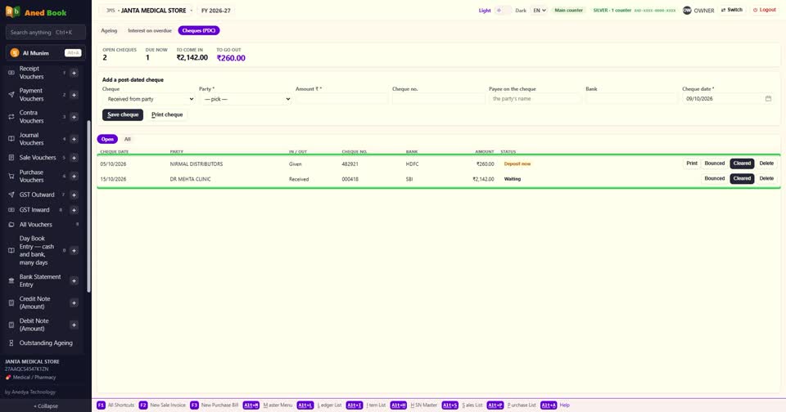
Task: Click the Sale Vouchers document icon
Action: pos(11,158)
